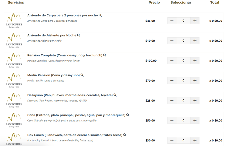Increase quantity of Arriendo de Carpa
227x146 pixels.
pyautogui.click(x=195, y=21)
